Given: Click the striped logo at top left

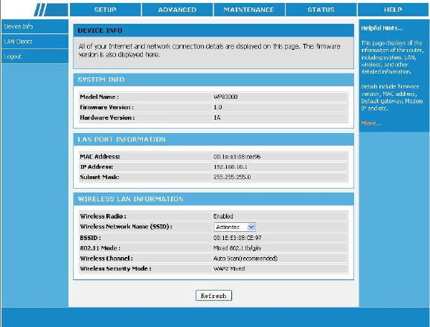Looking at the screenshot, I should (x=51, y=10).
